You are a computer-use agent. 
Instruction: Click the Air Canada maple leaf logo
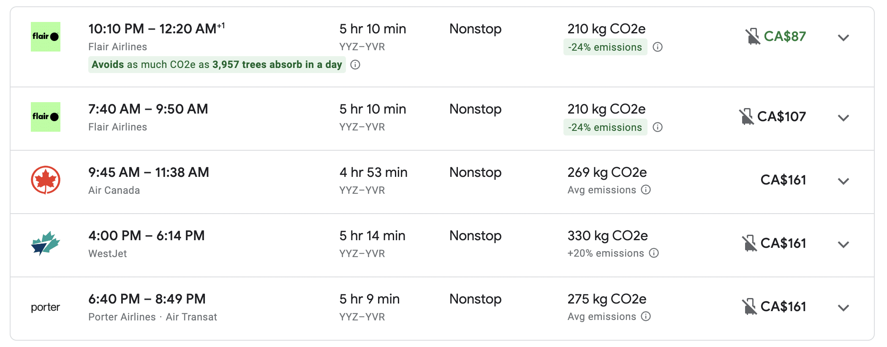pos(46,180)
